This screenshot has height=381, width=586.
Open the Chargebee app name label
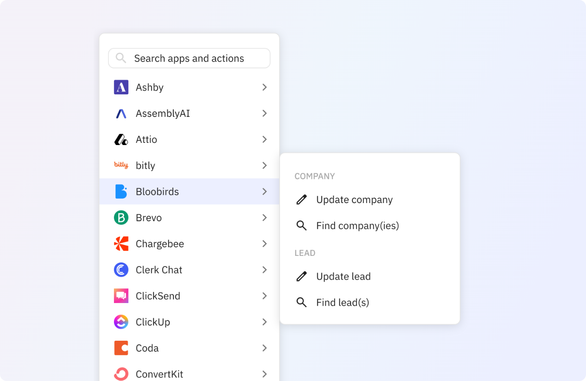pos(160,244)
